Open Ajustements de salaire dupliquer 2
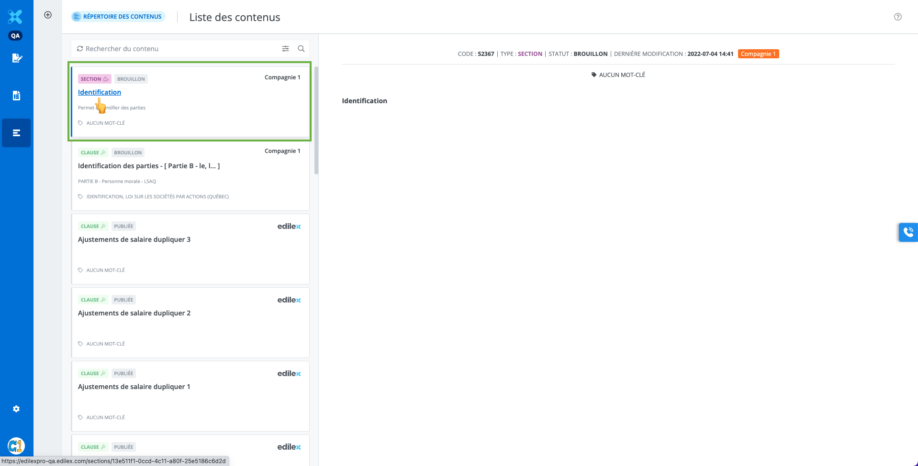 pos(134,313)
